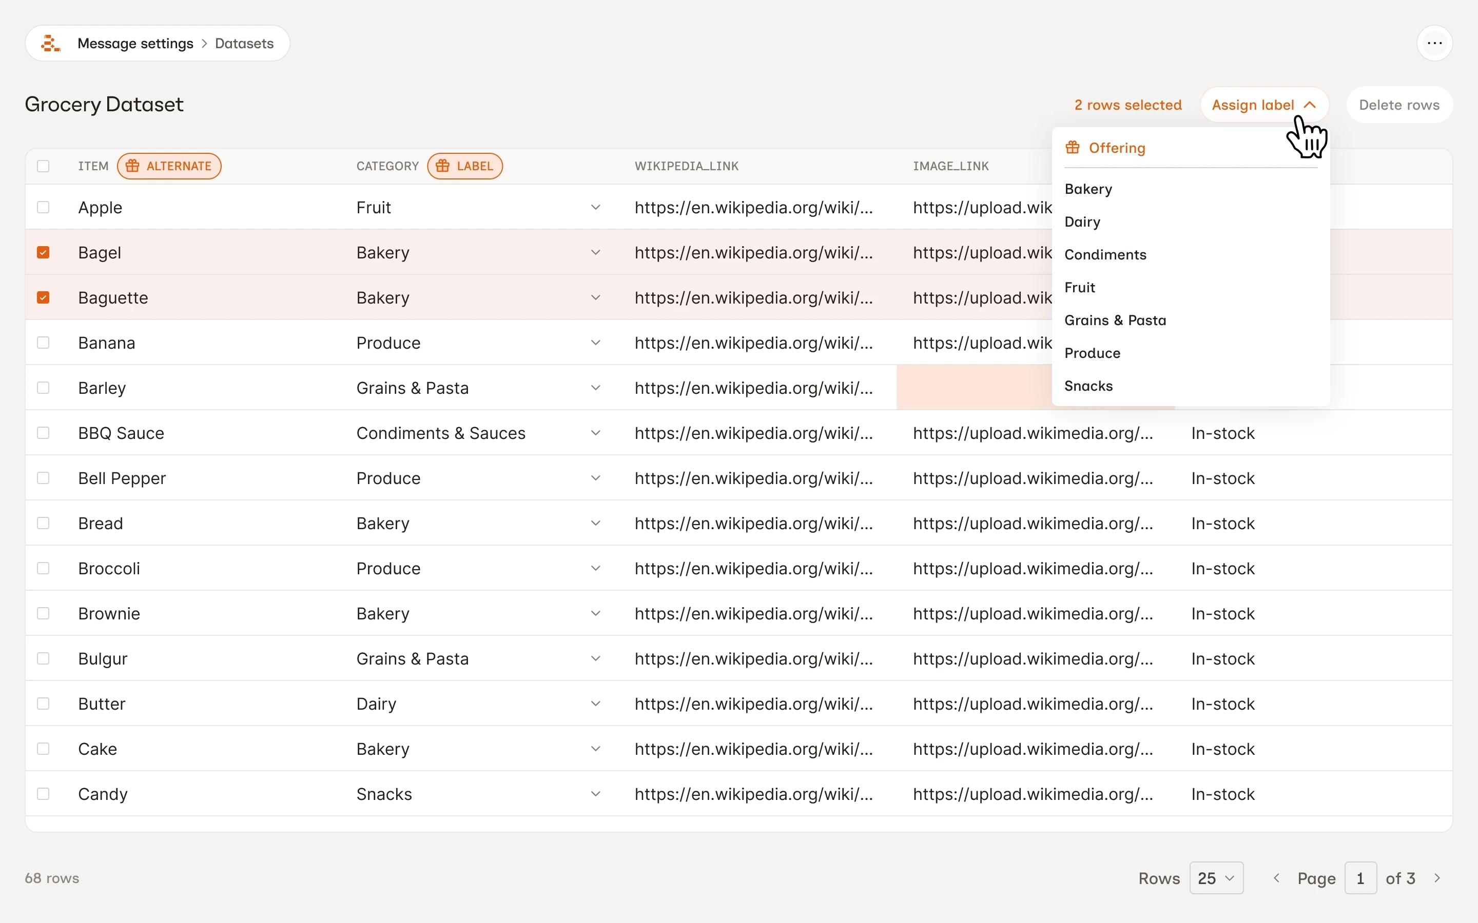Screen dimensions: 1478x923
Task: Open the three-dots more options menu
Action: (x=1434, y=44)
